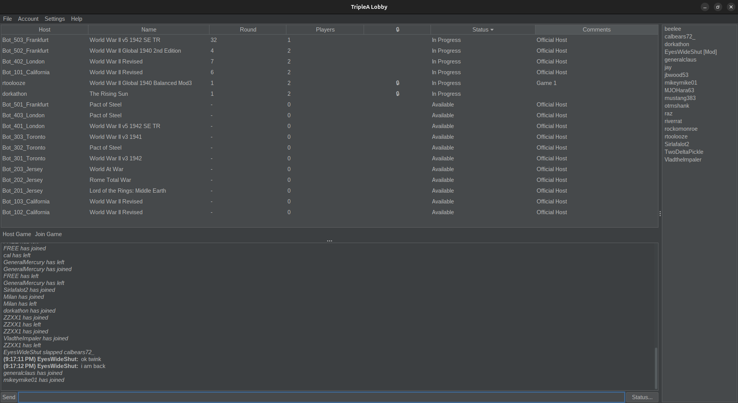Select the Rome Total War game

tap(110, 180)
